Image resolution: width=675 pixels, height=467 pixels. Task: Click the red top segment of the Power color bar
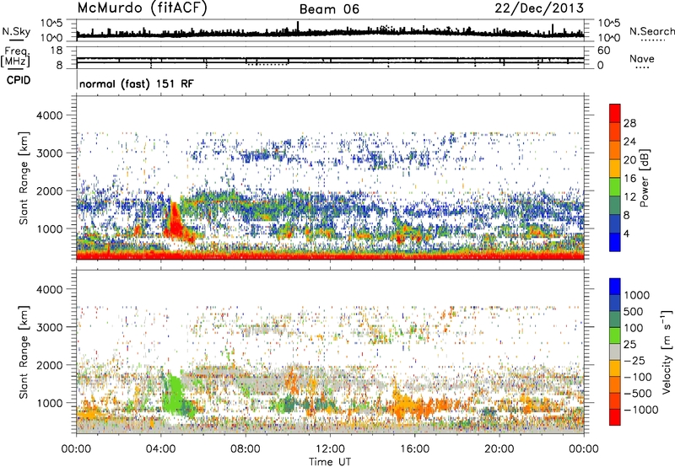tap(615, 113)
